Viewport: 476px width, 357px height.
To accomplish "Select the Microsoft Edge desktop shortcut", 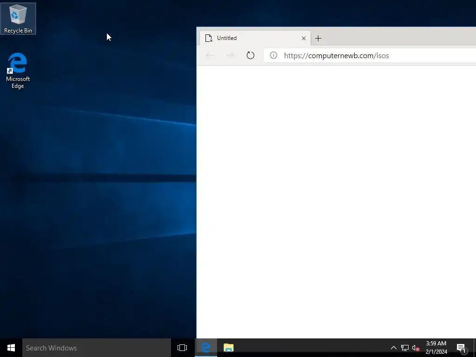I will 18,71.
